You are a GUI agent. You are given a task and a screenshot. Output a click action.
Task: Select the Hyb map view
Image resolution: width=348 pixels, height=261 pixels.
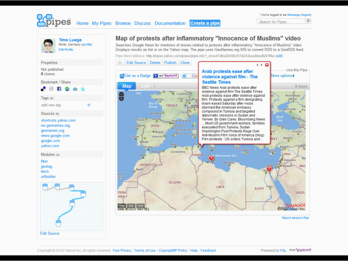coord(140,206)
